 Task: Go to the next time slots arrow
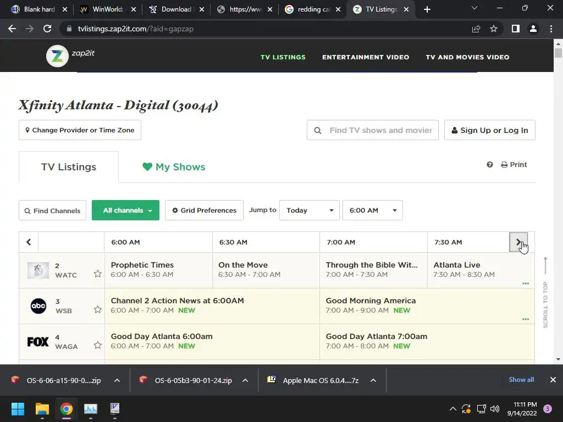[518, 242]
